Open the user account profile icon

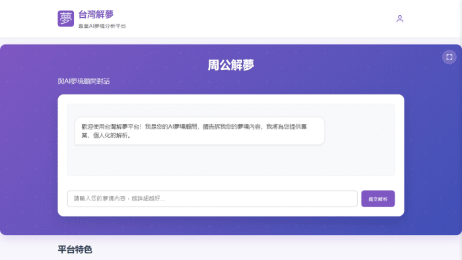tap(399, 19)
